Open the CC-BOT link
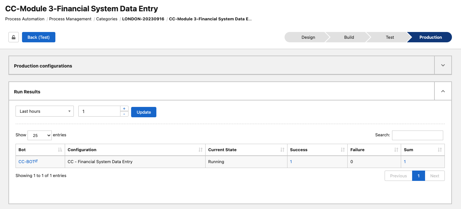The height and width of the screenshot is (209, 461). point(27,162)
